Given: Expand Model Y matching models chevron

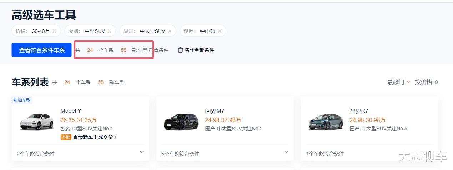Looking at the screenshot, I should pos(142,152).
